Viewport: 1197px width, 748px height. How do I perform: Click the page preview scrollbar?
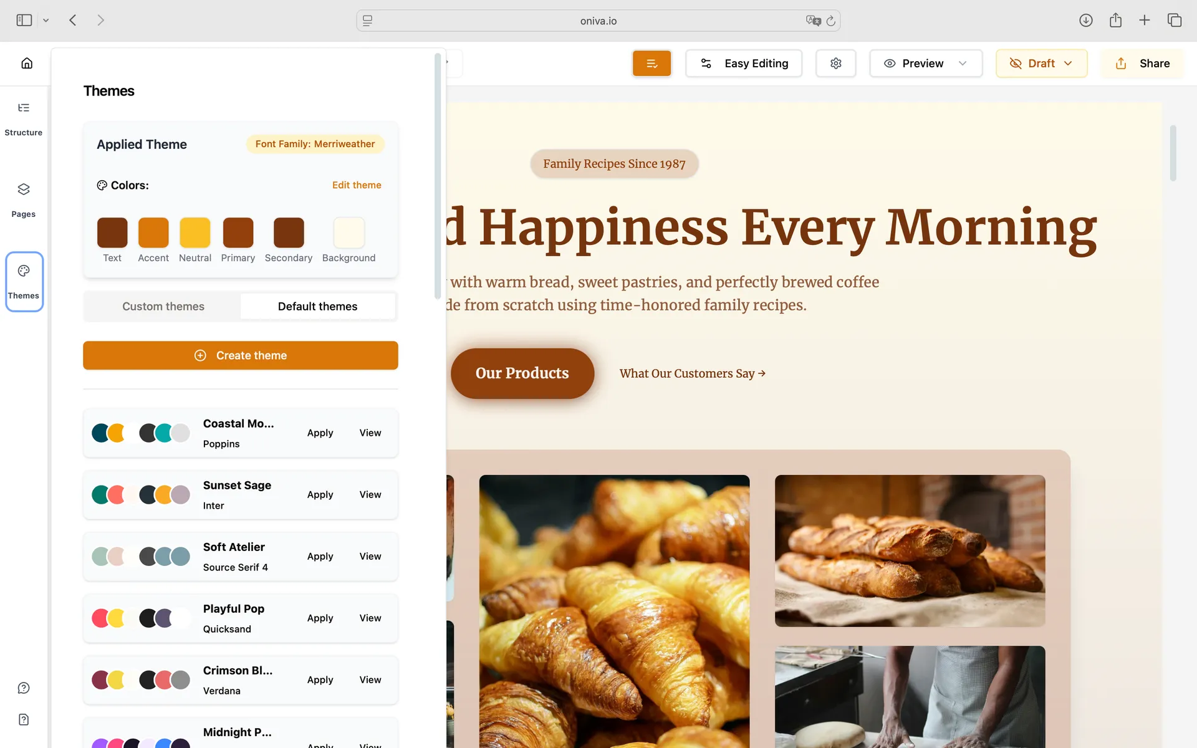[x=1173, y=153]
